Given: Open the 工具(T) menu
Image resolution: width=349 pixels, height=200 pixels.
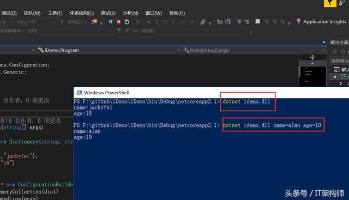Looking at the screenshot, I should tap(55, 13).
